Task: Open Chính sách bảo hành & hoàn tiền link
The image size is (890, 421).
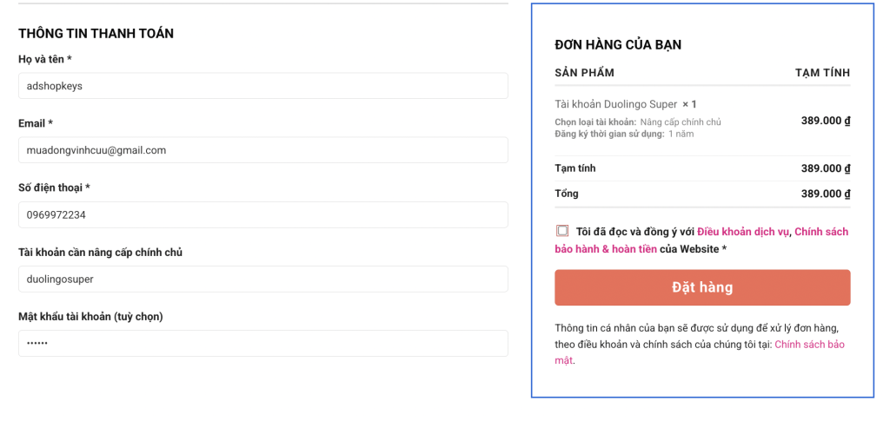Action: (x=605, y=249)
